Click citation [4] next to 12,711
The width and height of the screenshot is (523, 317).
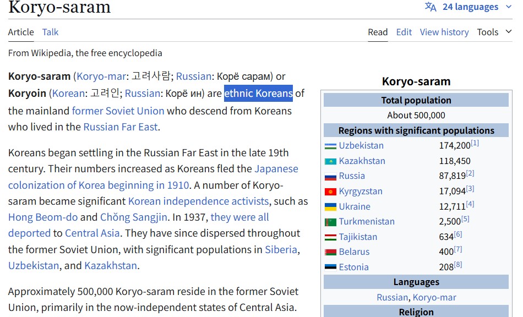tap(470, 204)
